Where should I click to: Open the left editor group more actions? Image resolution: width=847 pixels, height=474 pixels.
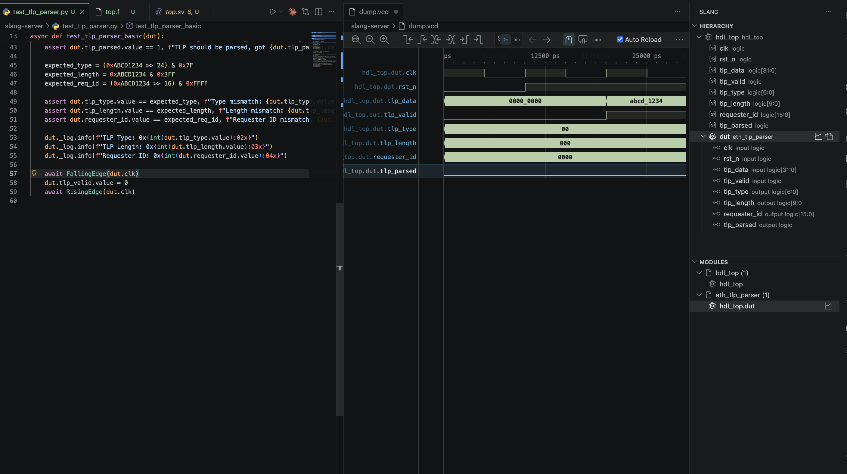(331, 12)
